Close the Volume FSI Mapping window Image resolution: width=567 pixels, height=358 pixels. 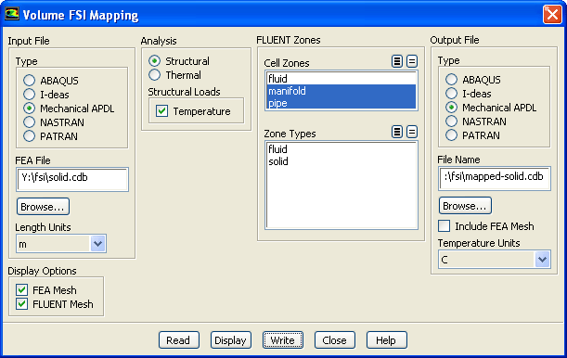pos(552,15)
